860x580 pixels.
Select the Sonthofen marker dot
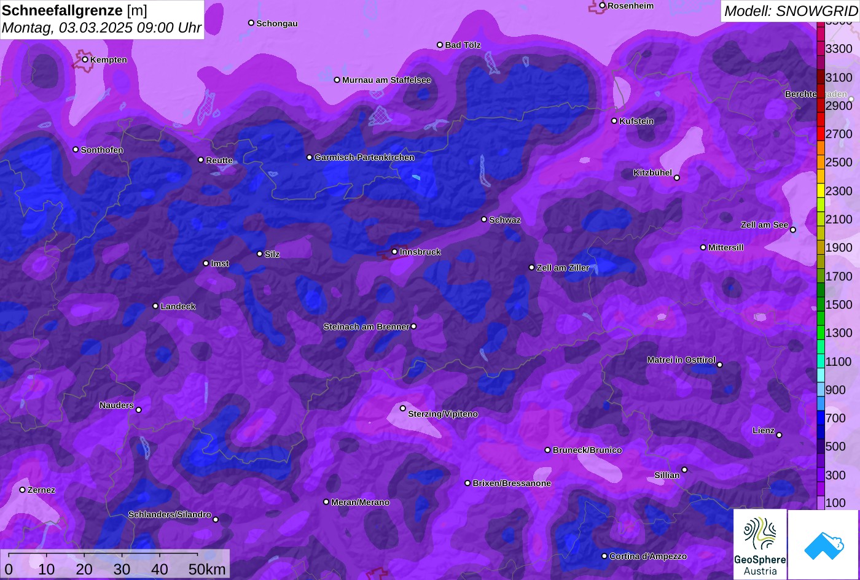tap(76, 149)
